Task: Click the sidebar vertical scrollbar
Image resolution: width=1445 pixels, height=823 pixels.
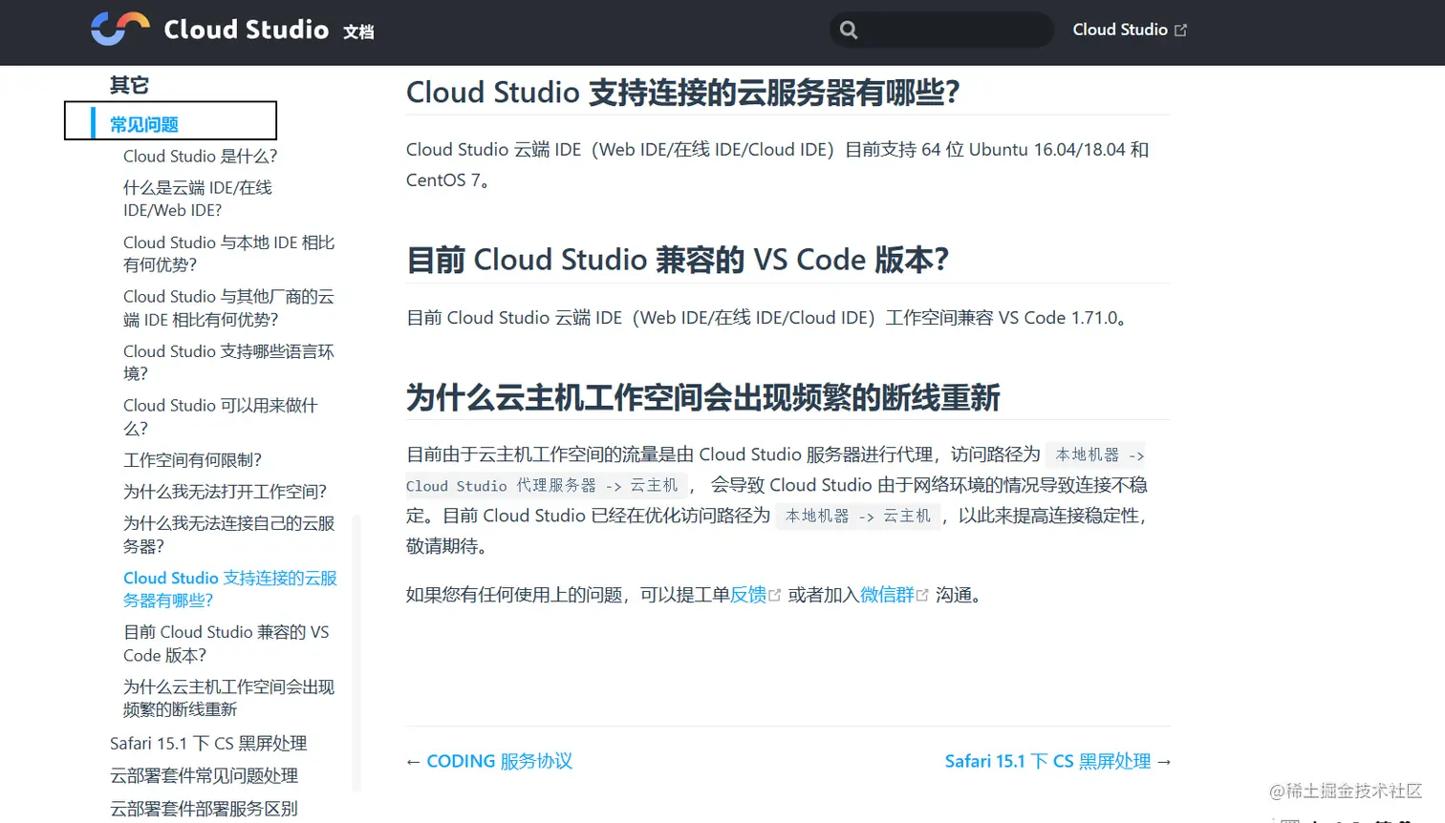Action: pos(356,654)
